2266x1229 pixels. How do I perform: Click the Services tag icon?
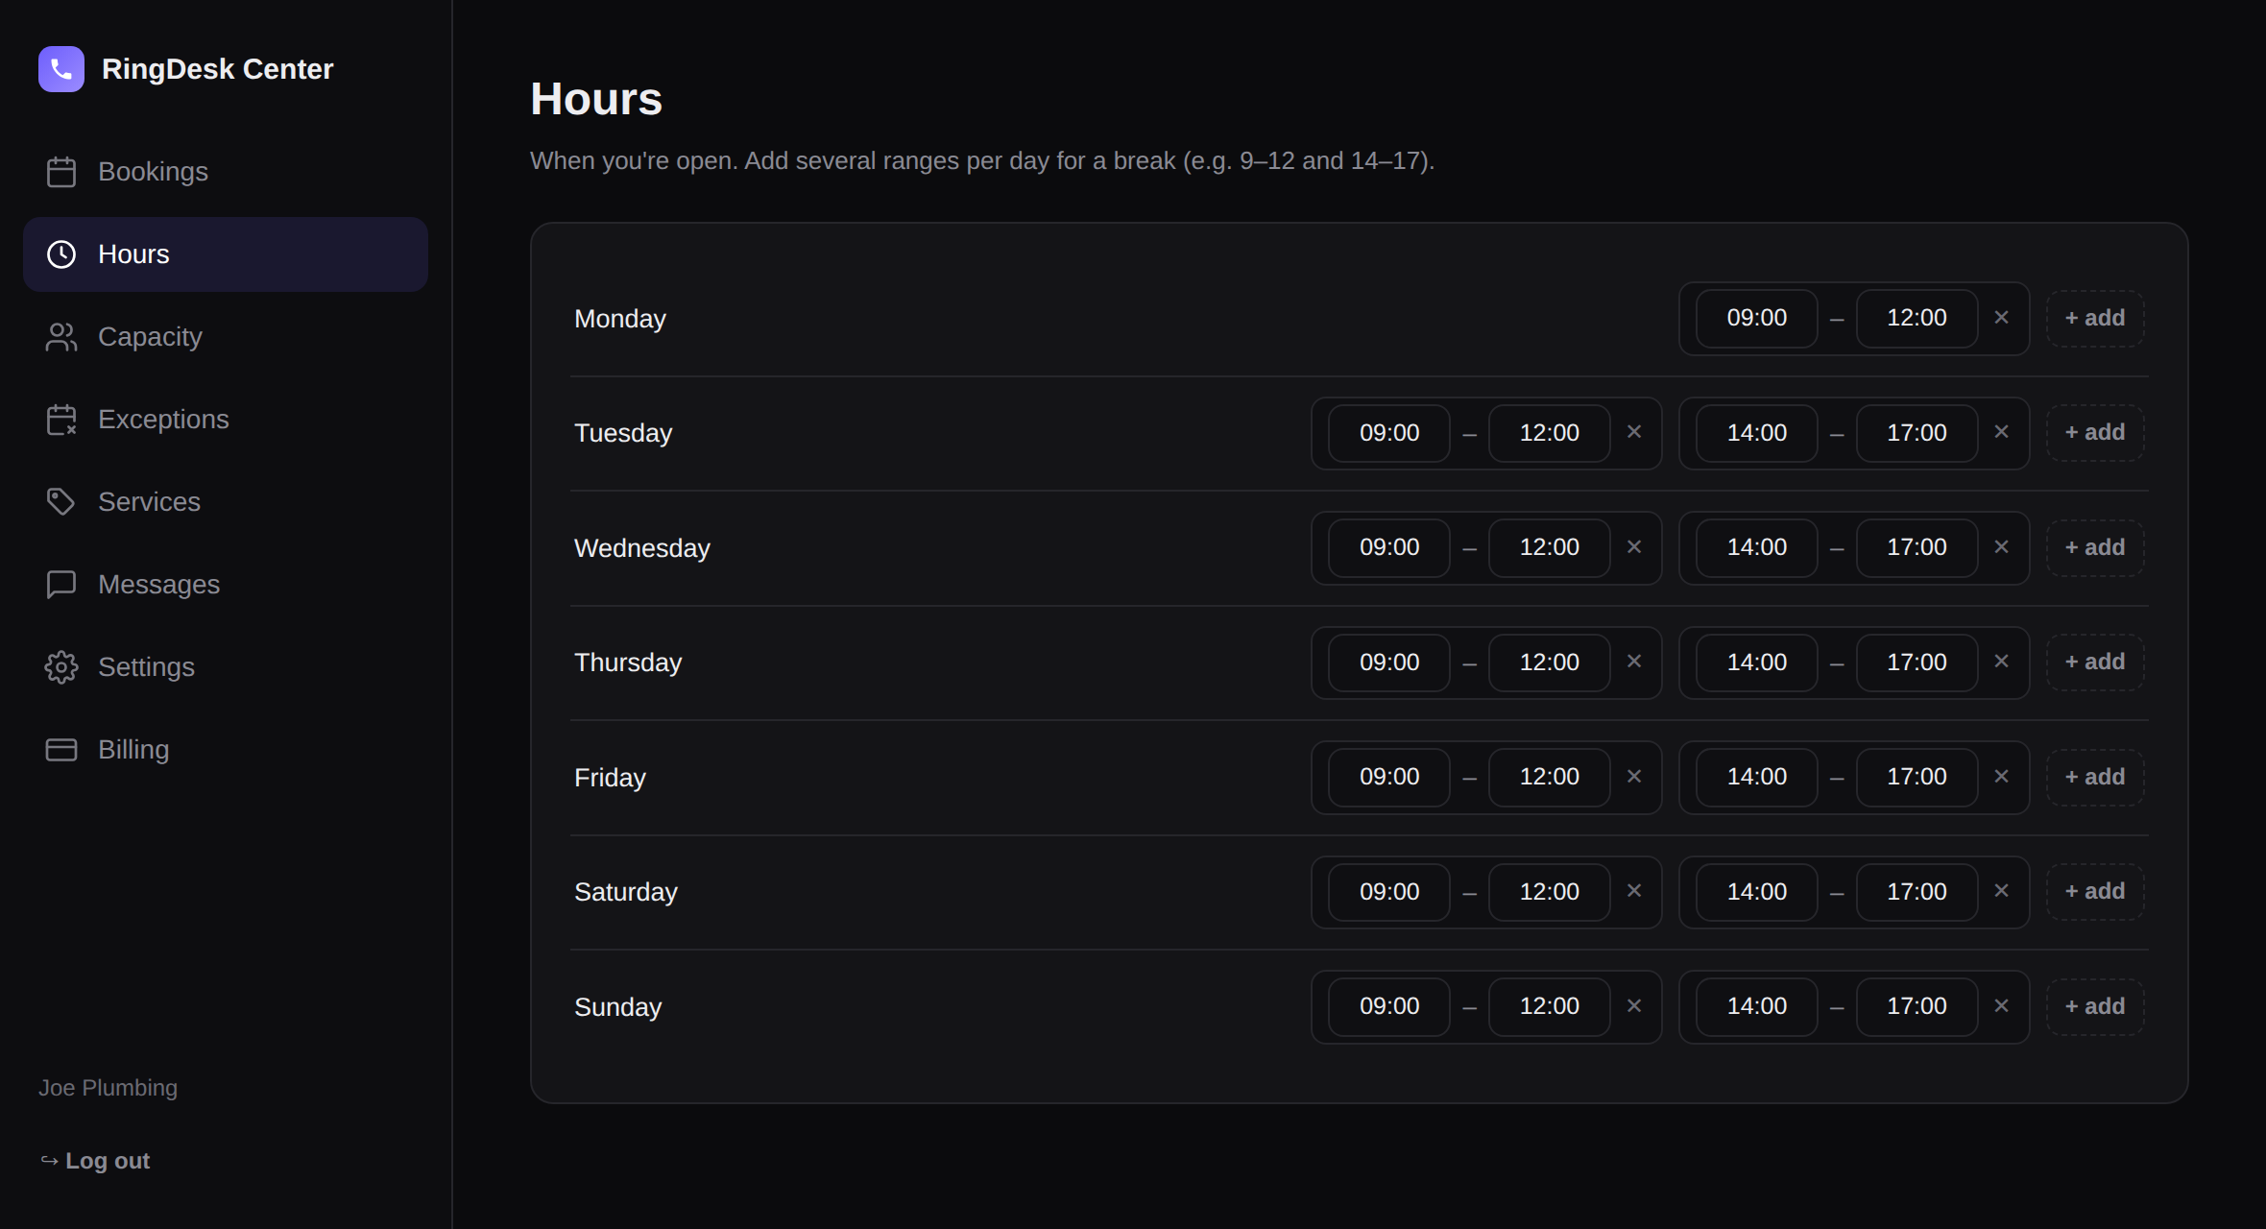[61, 502]
